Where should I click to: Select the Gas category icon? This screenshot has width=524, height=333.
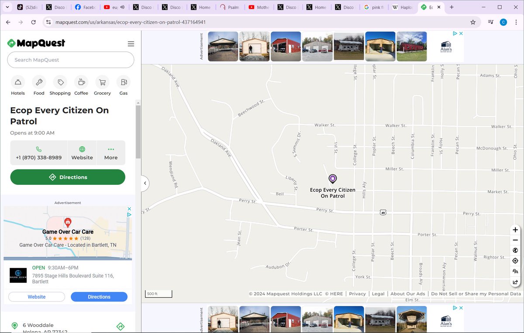point(124,82)
